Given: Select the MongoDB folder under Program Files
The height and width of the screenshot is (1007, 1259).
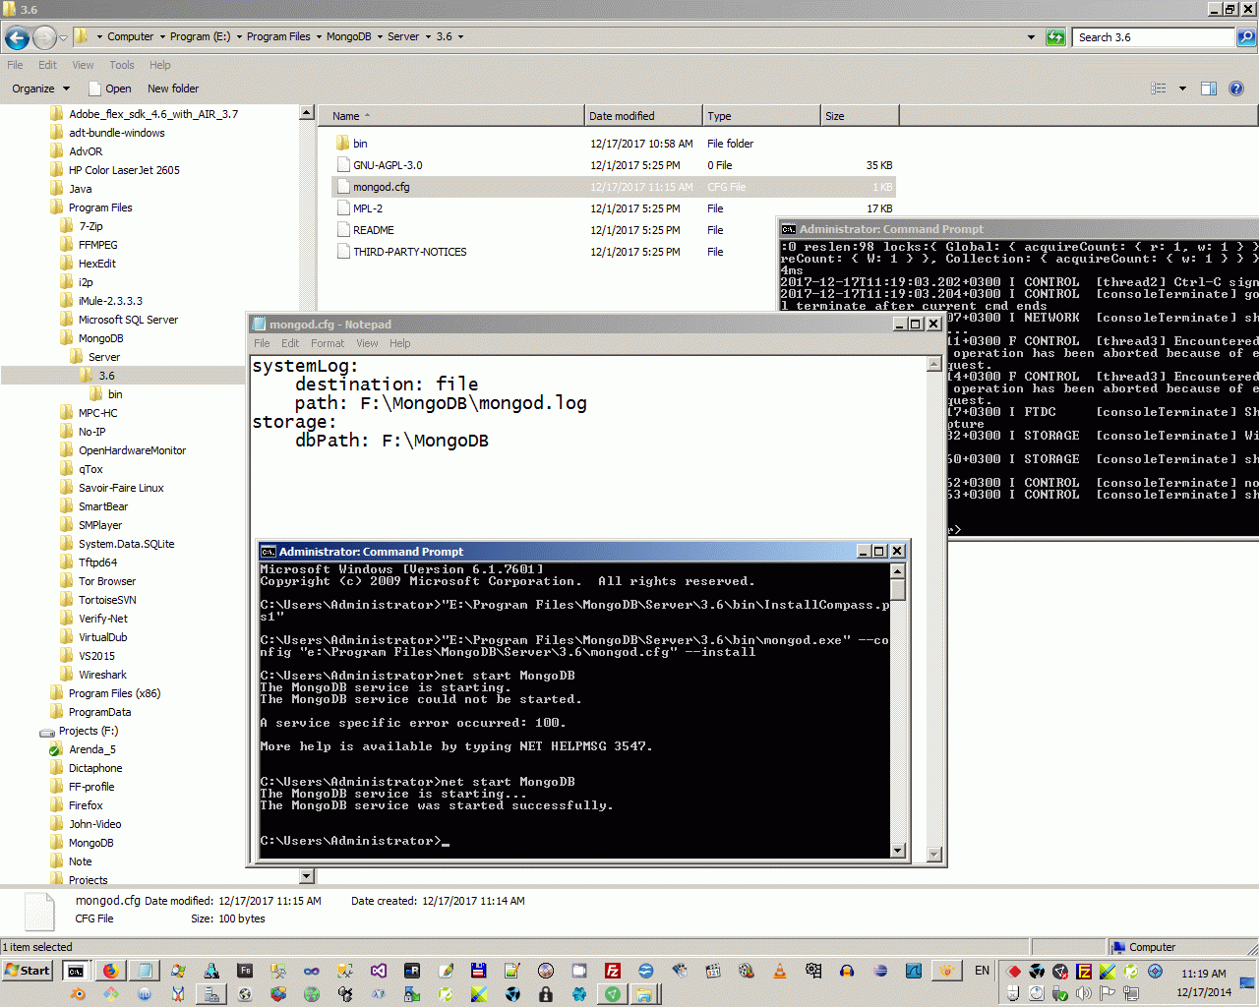Looking at the screenshot, I should pos(100,338).
